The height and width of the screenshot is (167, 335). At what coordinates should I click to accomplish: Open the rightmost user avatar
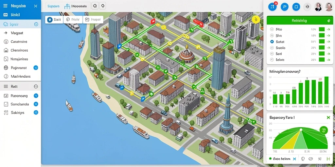click(x=329, y=7)
